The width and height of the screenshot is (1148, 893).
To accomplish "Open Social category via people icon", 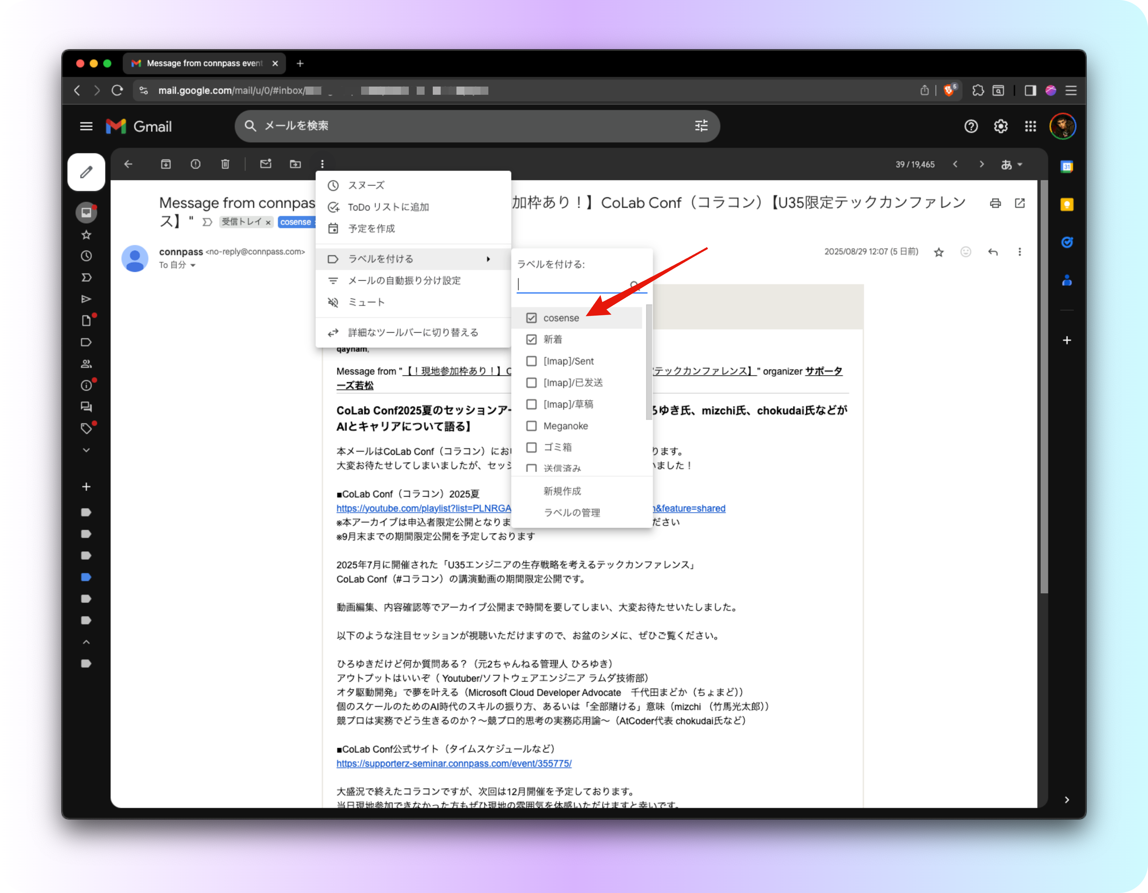I will (86, 364).
